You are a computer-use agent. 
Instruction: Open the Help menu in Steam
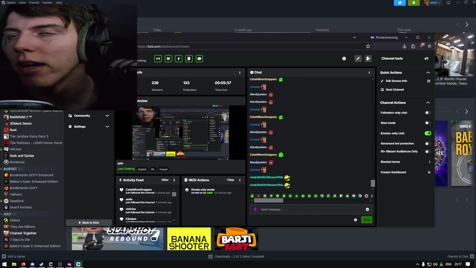(59, 3)
